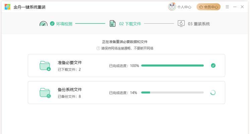250x134 pixels.
Task: Click the 准备必要文件 title
Action: coord(70,63)
